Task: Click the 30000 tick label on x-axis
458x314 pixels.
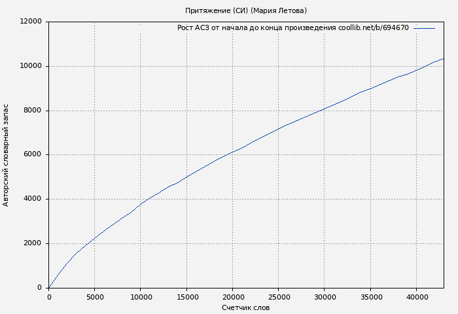Action: click(x=325, y=296)
